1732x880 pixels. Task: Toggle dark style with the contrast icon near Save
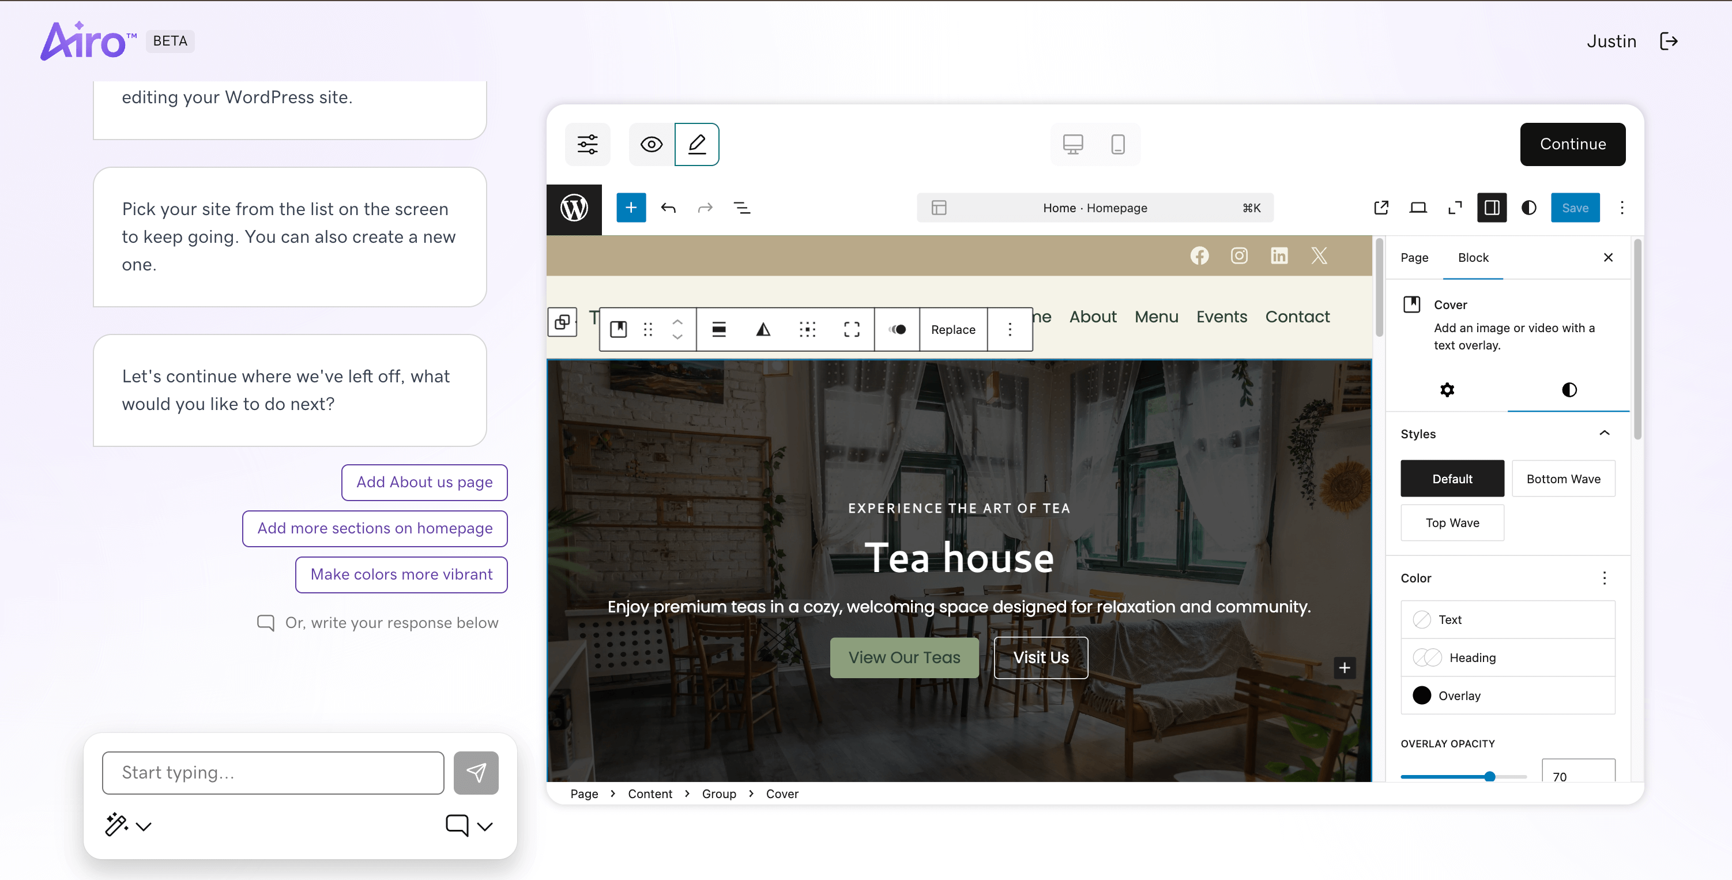(1528, 208)
